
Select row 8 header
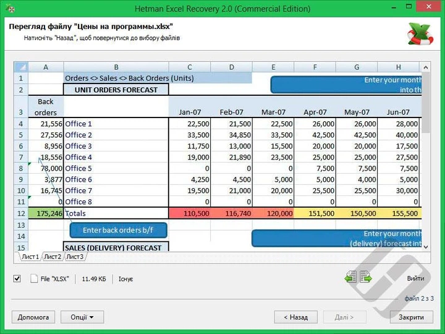tap(21, 168)
